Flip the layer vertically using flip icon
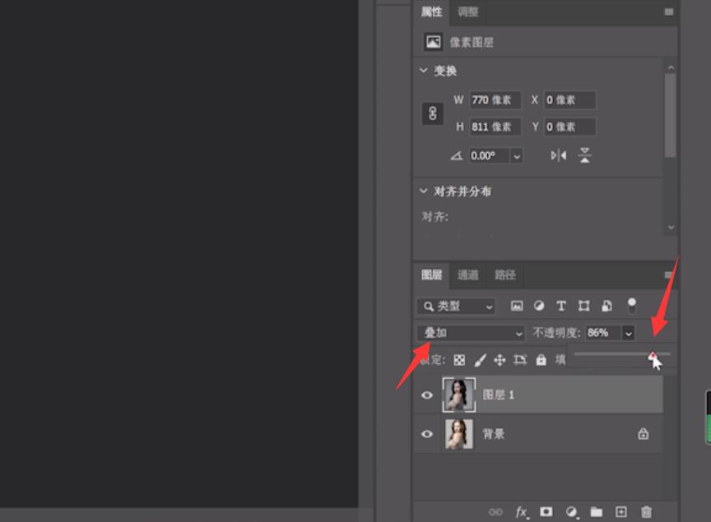The height and width of the screenshot is (522, 711). [x=584, y=155]
